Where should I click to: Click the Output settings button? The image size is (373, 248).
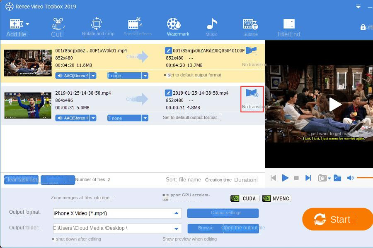tap(223, 213)
